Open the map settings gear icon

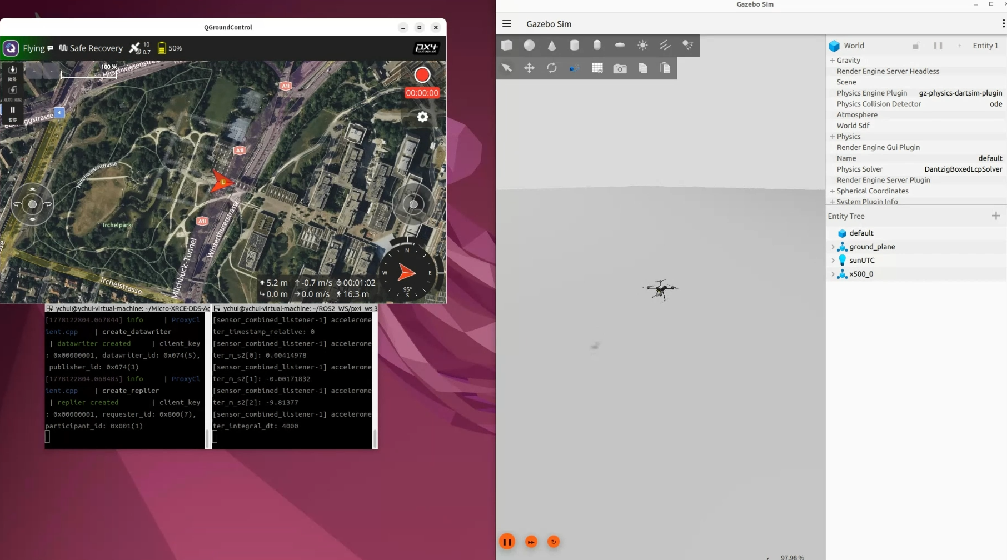click(423, 117)
